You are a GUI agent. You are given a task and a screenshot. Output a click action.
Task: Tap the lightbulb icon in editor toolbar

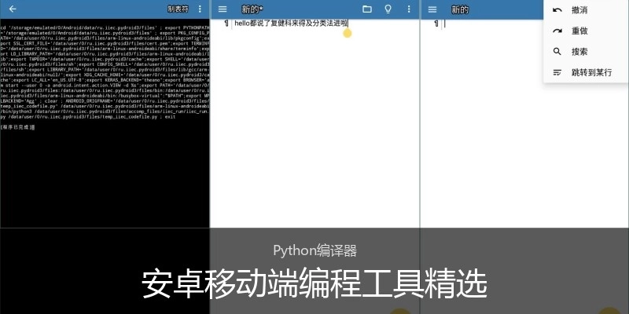388,9
